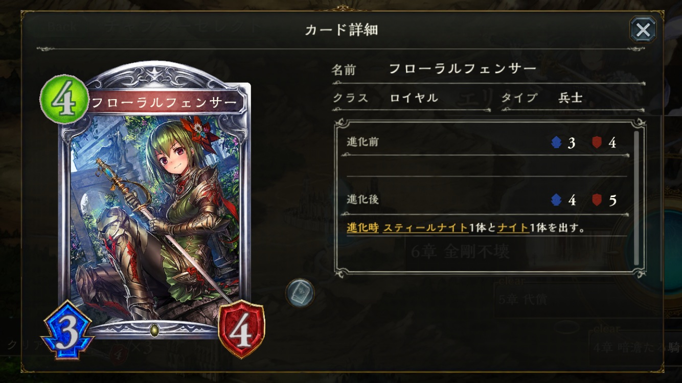Image resolution: width=682 pixels, height=383 pixels.
Task: Tap the red defense 4 shield on card
Action: pyautogui.click(x=241, y=330)
